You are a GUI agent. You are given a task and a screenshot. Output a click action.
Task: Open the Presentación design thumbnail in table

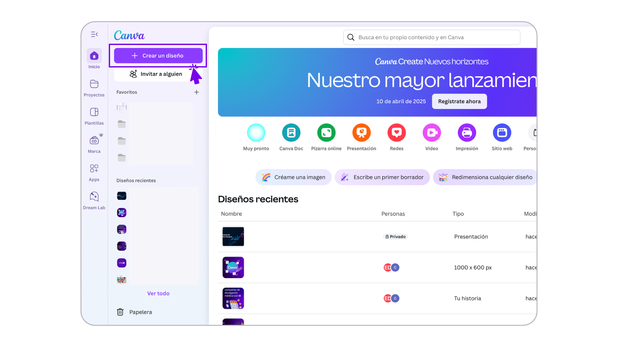coord(233,236)
